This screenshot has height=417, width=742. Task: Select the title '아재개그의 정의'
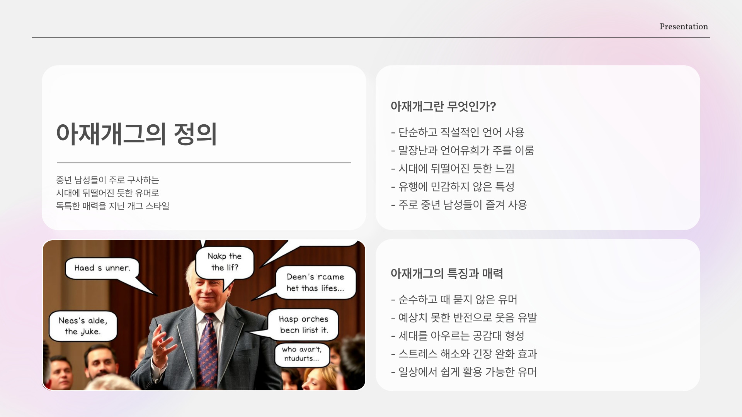coord(137,134)
